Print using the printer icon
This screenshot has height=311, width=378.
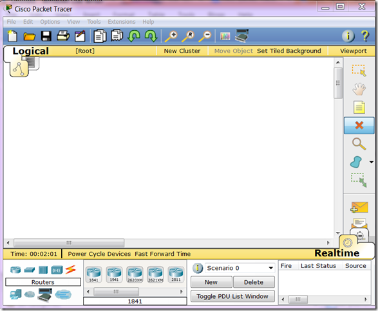click(63, 36)
